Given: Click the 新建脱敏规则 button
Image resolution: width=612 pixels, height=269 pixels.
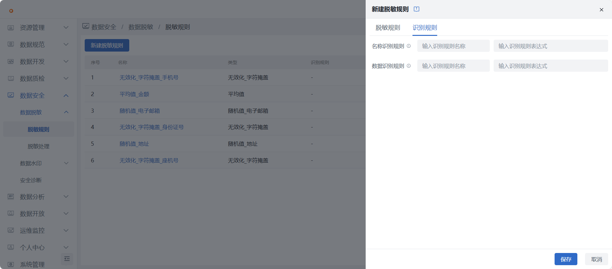Looking at the screenshot, I should point(107,45).
